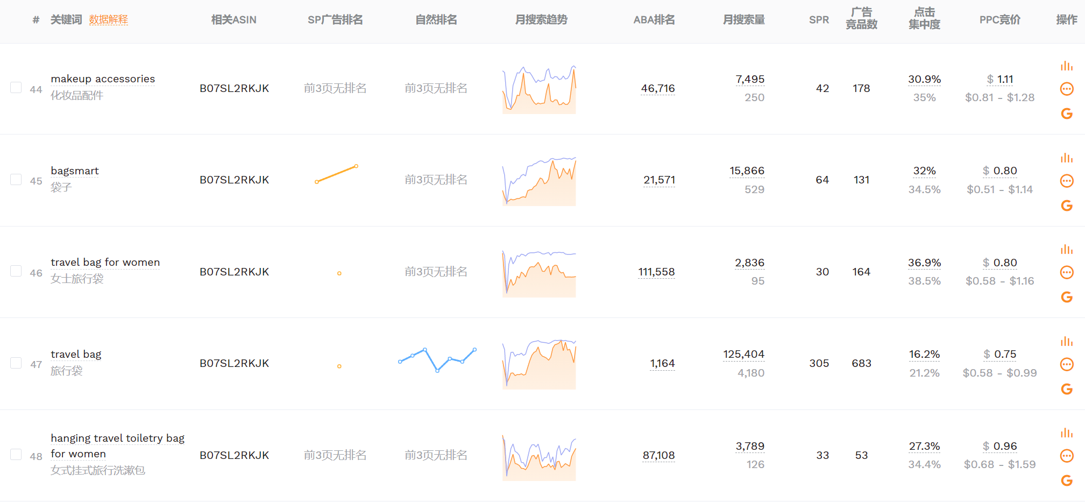Click Google search icon for travel bag row
Image resolution: width=1085 pixels, height=502 pixels.
pyautogui.click(x=1066, y=389)
